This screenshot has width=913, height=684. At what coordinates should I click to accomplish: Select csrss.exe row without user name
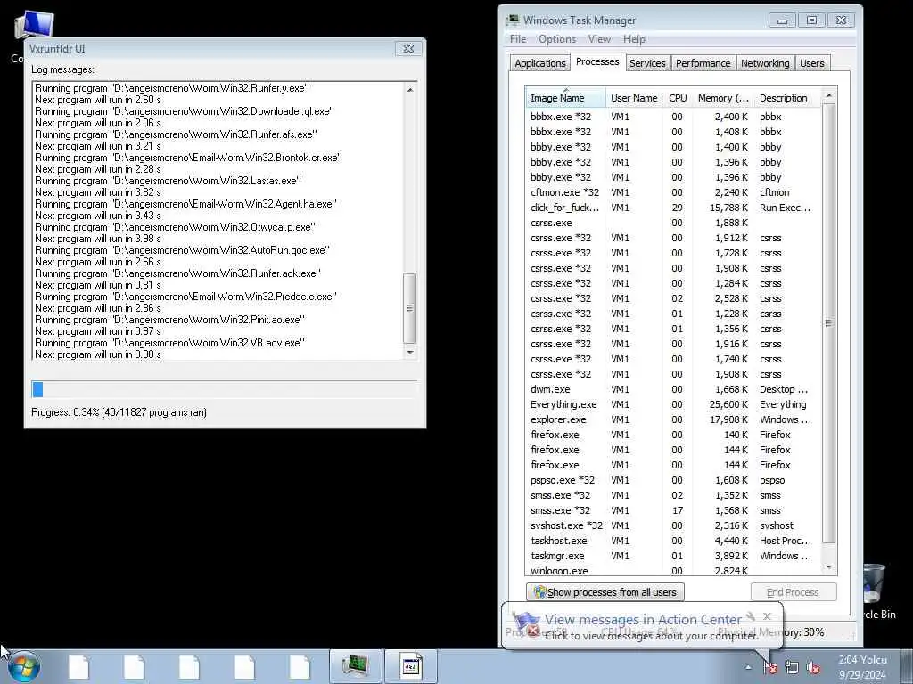click(x=672, y=223)
